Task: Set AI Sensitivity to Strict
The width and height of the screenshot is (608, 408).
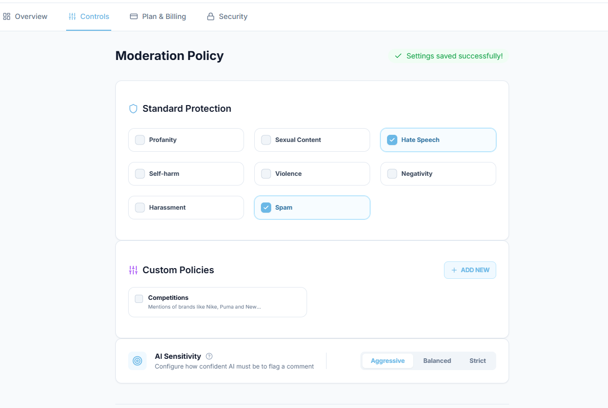Action: pyautogui.click(x=477, y=361)
